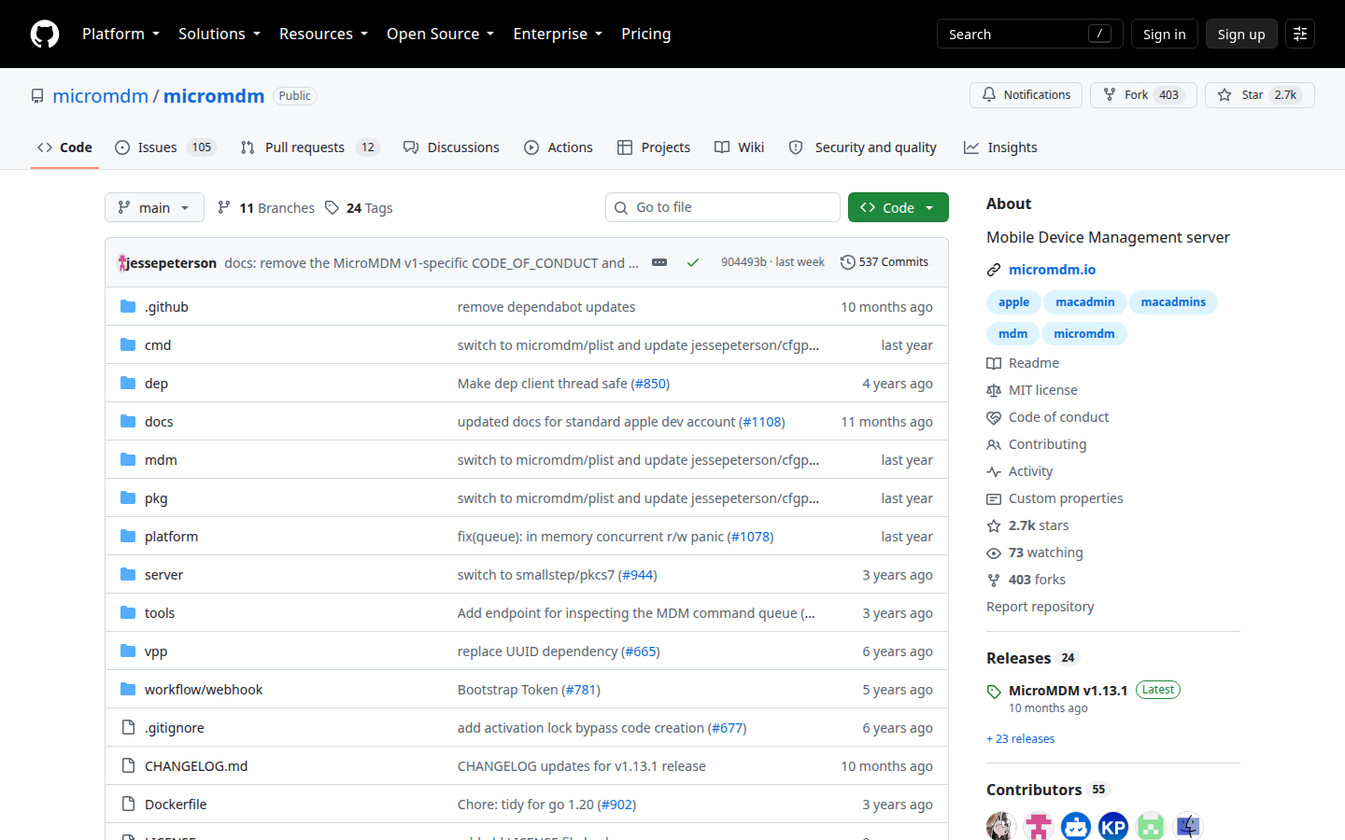Open Wiki tab
This screenshot has width=1345, height=840.
[739, 147]
